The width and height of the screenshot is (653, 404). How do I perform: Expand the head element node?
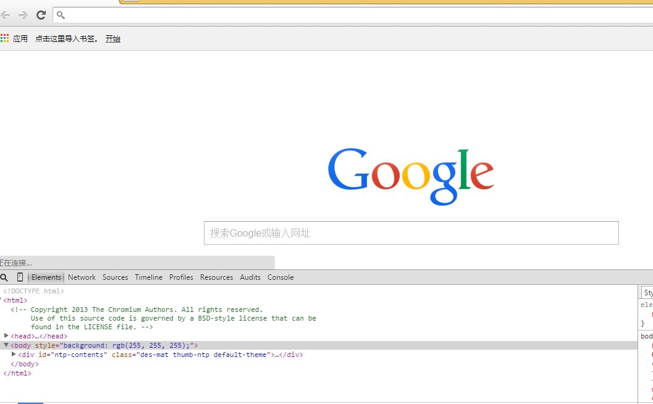pyautogui.click(x=6, y=336)
